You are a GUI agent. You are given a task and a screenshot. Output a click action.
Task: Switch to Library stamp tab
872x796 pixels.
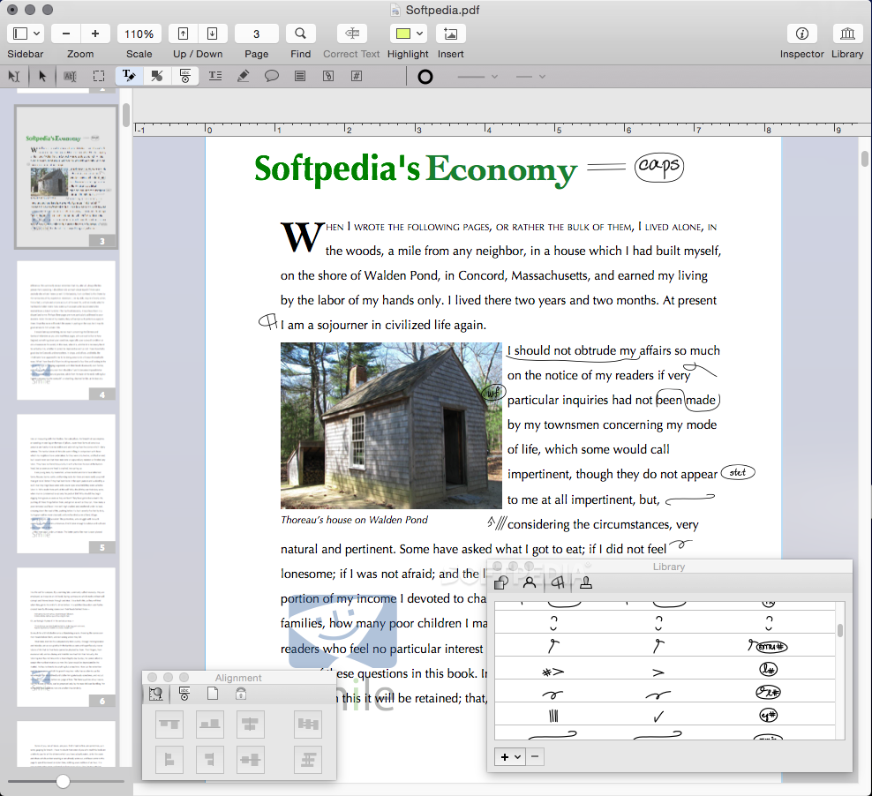pyautogui.click(x=585, y=582)
